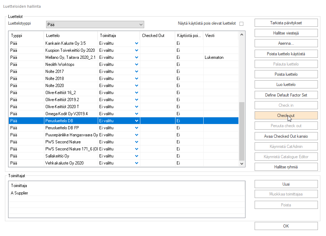Select Puusepänliike Hangasvaara Oy catalog row

pos(123,135)
